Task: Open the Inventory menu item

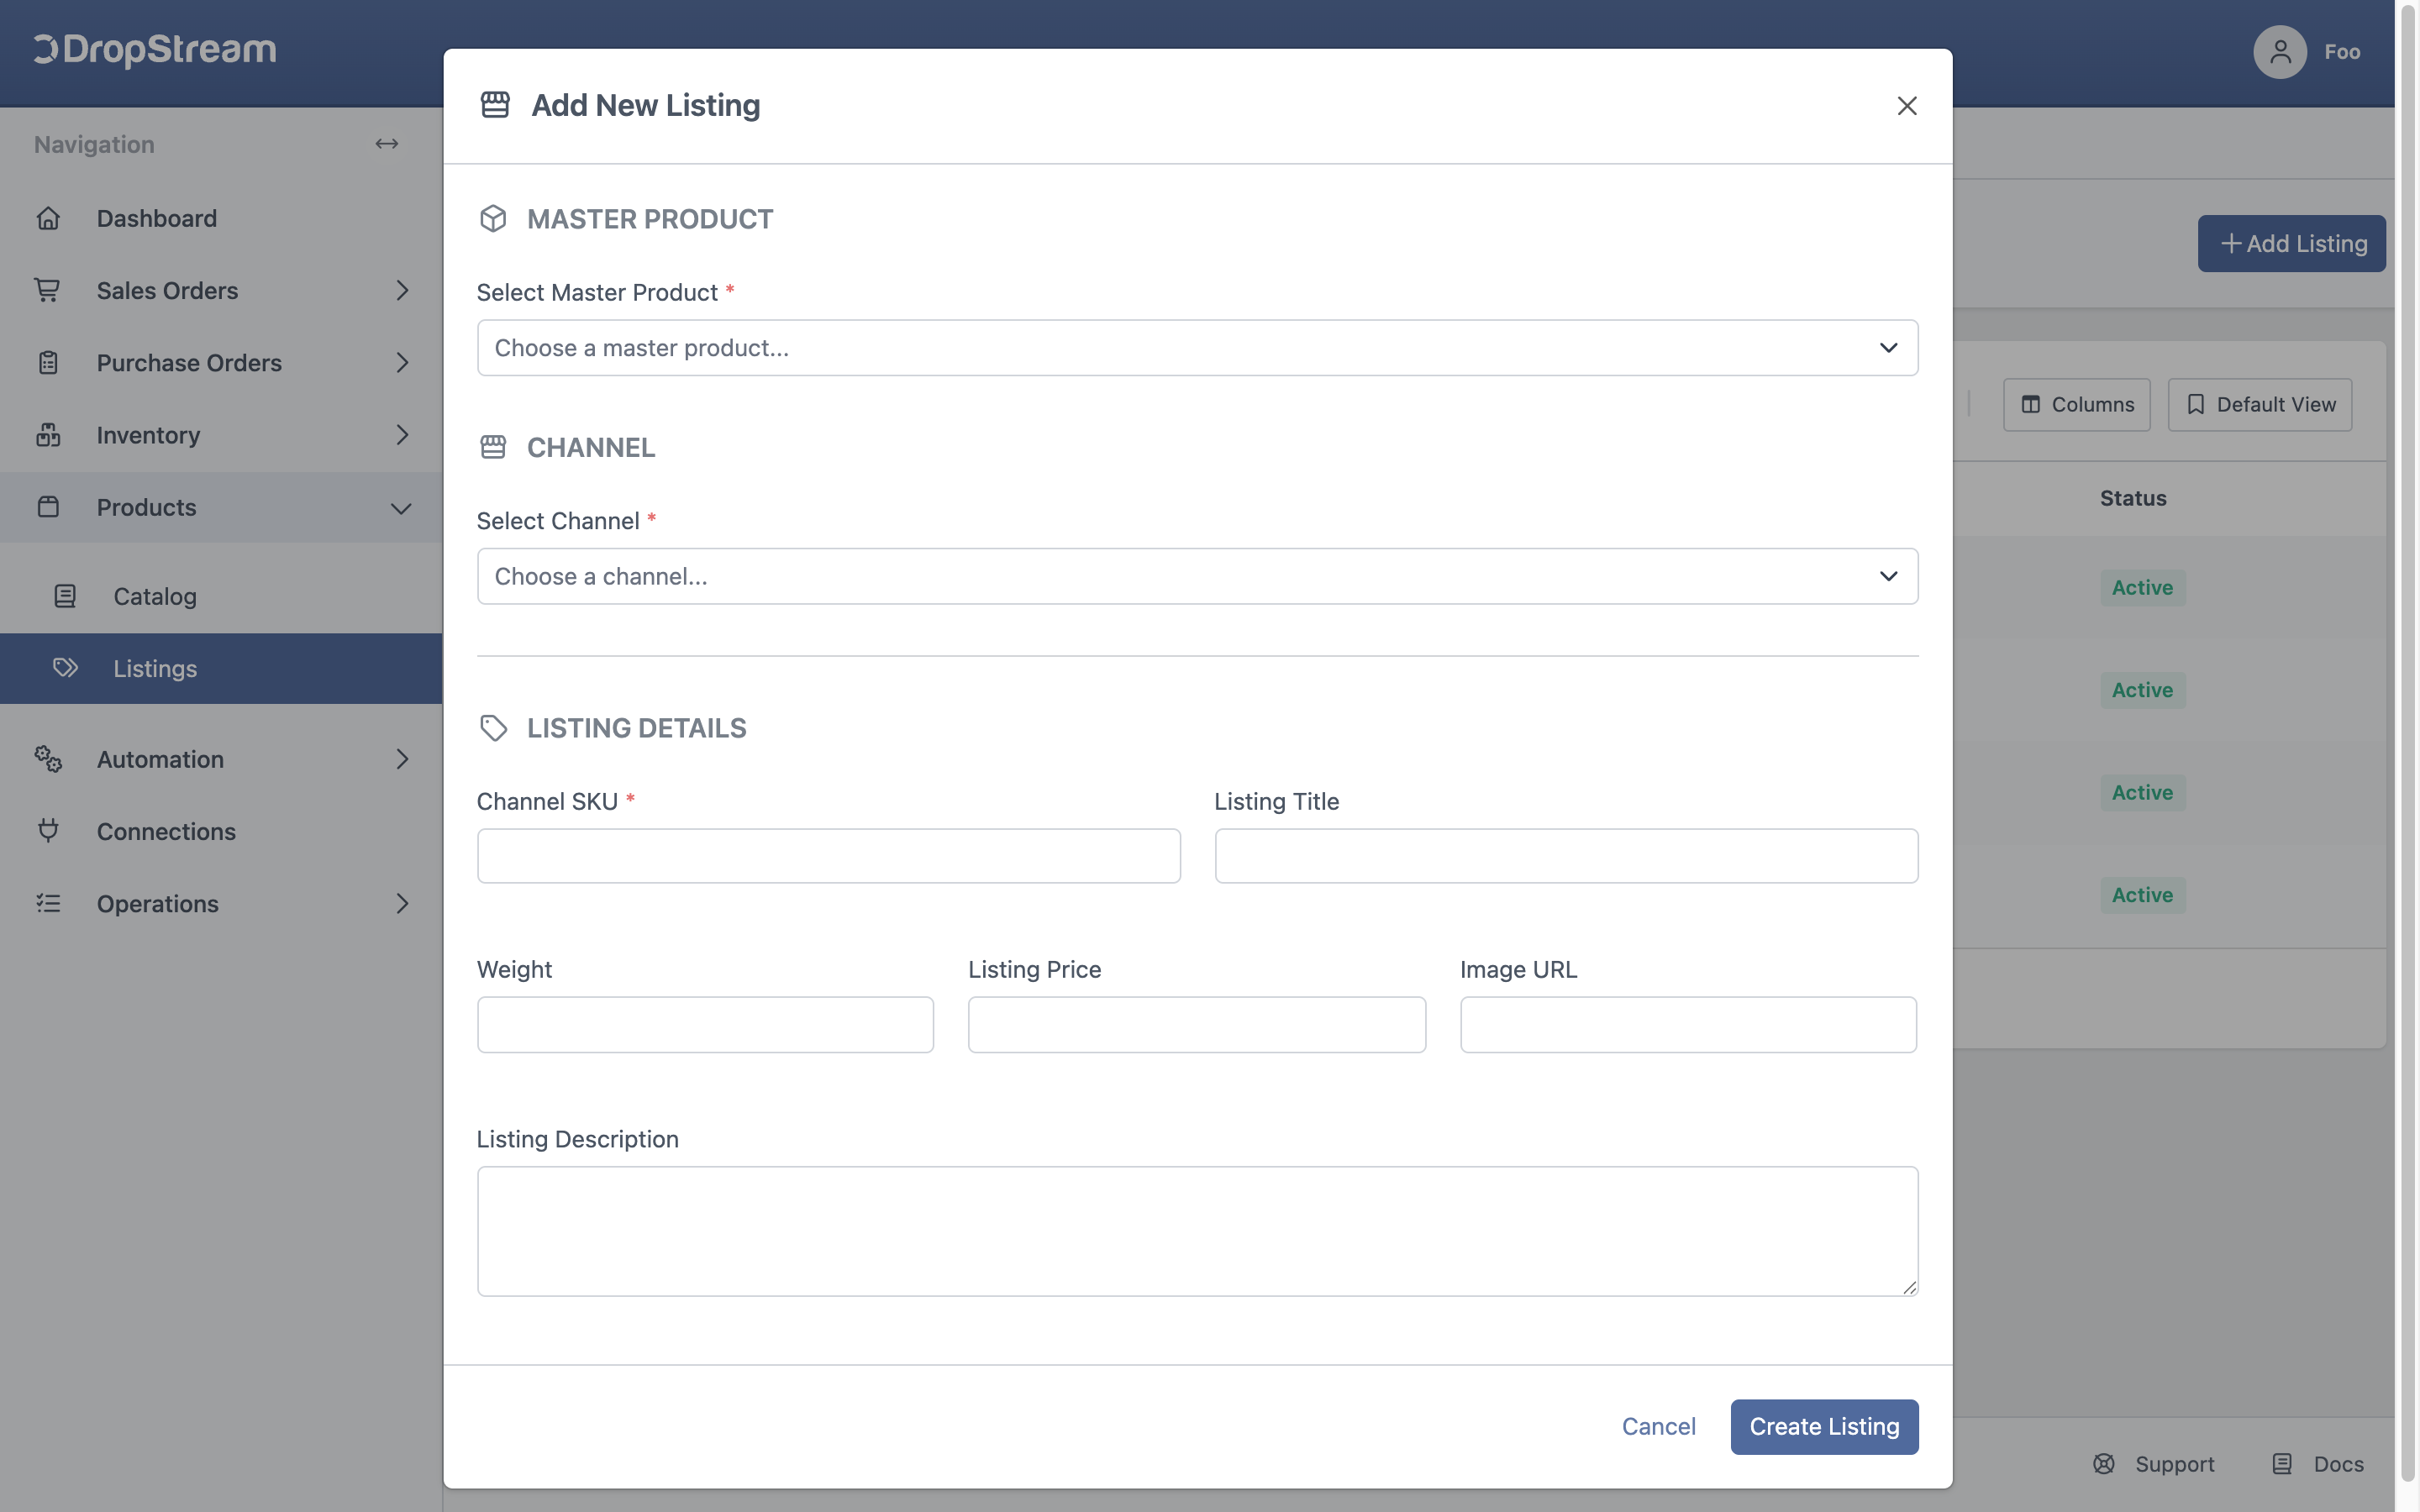Action: point(221,435)
